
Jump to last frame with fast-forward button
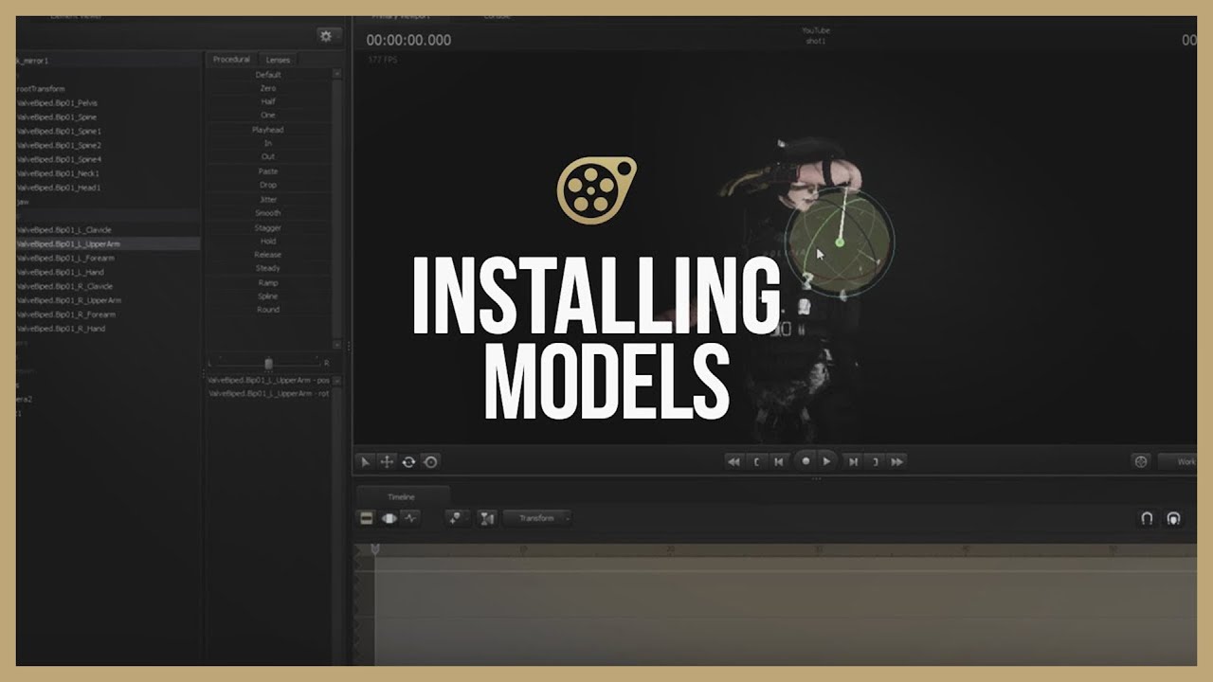click(897, 461)
